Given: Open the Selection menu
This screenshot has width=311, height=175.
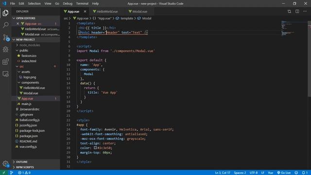Looking at the screenshot, I should (34, 3).
